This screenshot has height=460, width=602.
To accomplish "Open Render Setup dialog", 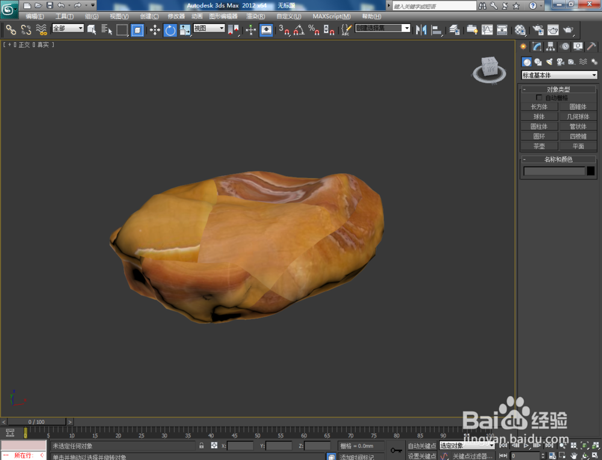I will (538, 30).
